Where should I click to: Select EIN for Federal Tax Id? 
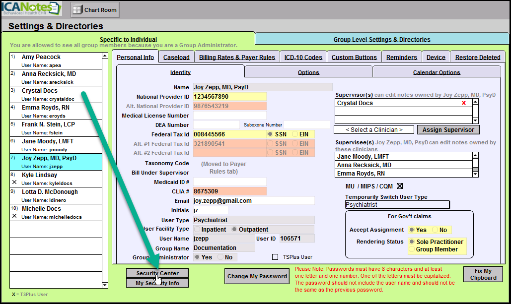point(295,134)
